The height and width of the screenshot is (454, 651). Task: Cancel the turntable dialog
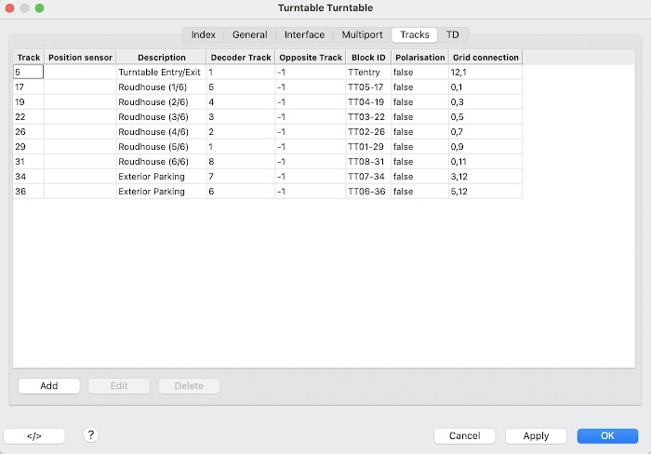click(465, 435)
